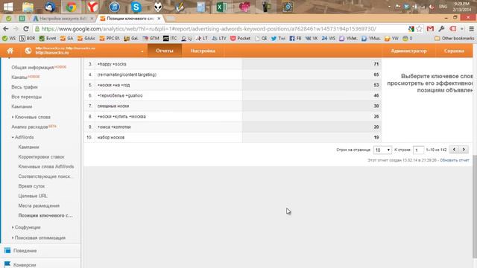Screen dimensions: 477x268
Task: Open the VK bookmark
Action: pyautogui.click(x=312, y=38)
